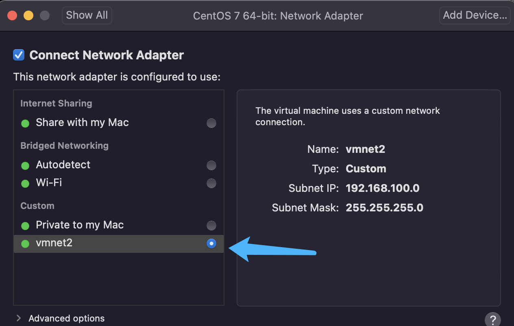The width and height of the screenshot is (514, 326).
Task: Select the Wi-Fi radio button
Action: (211, 183)
